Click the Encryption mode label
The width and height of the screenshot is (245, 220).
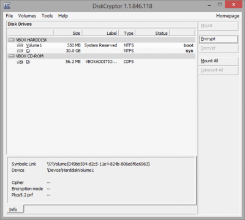pos(27,189)
